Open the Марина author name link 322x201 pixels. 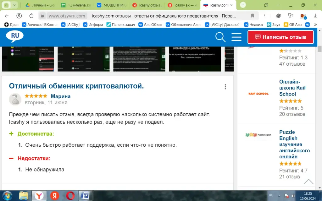61,96
